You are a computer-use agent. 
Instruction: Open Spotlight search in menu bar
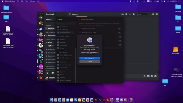pyautogui.click(x=162, y=1)
